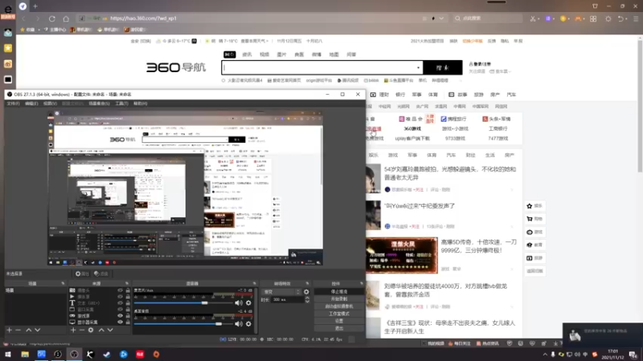The image size is (643, 361).
Task: Add a new scene with the Scenes plus icon
Action: 9,330
